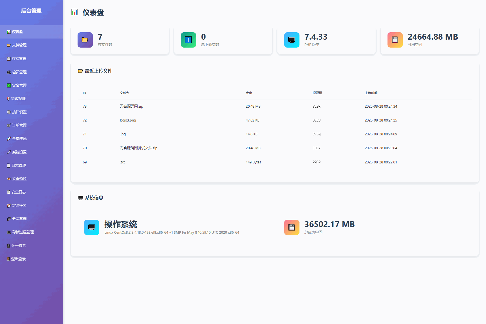Select 实名管理 sidebar entry
Image resolution: width=486 pixels, height=324 pixels.
[x=19, y=86]
